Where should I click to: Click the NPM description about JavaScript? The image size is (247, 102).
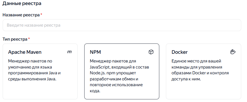[120, 76]
